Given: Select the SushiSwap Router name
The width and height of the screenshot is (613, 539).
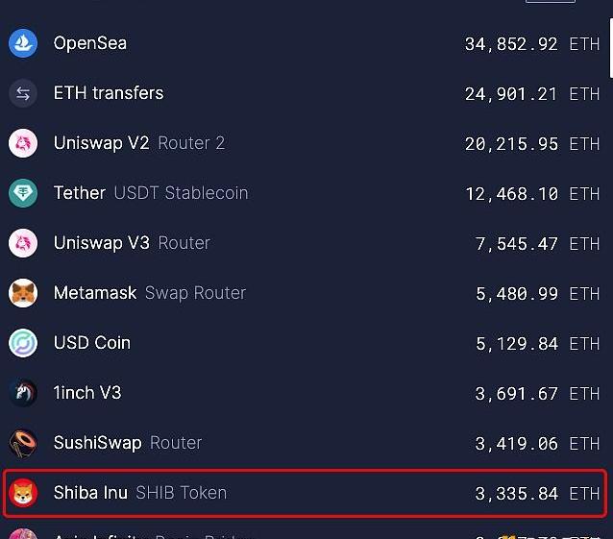Looking at the screenshot, I should point(128,443).
